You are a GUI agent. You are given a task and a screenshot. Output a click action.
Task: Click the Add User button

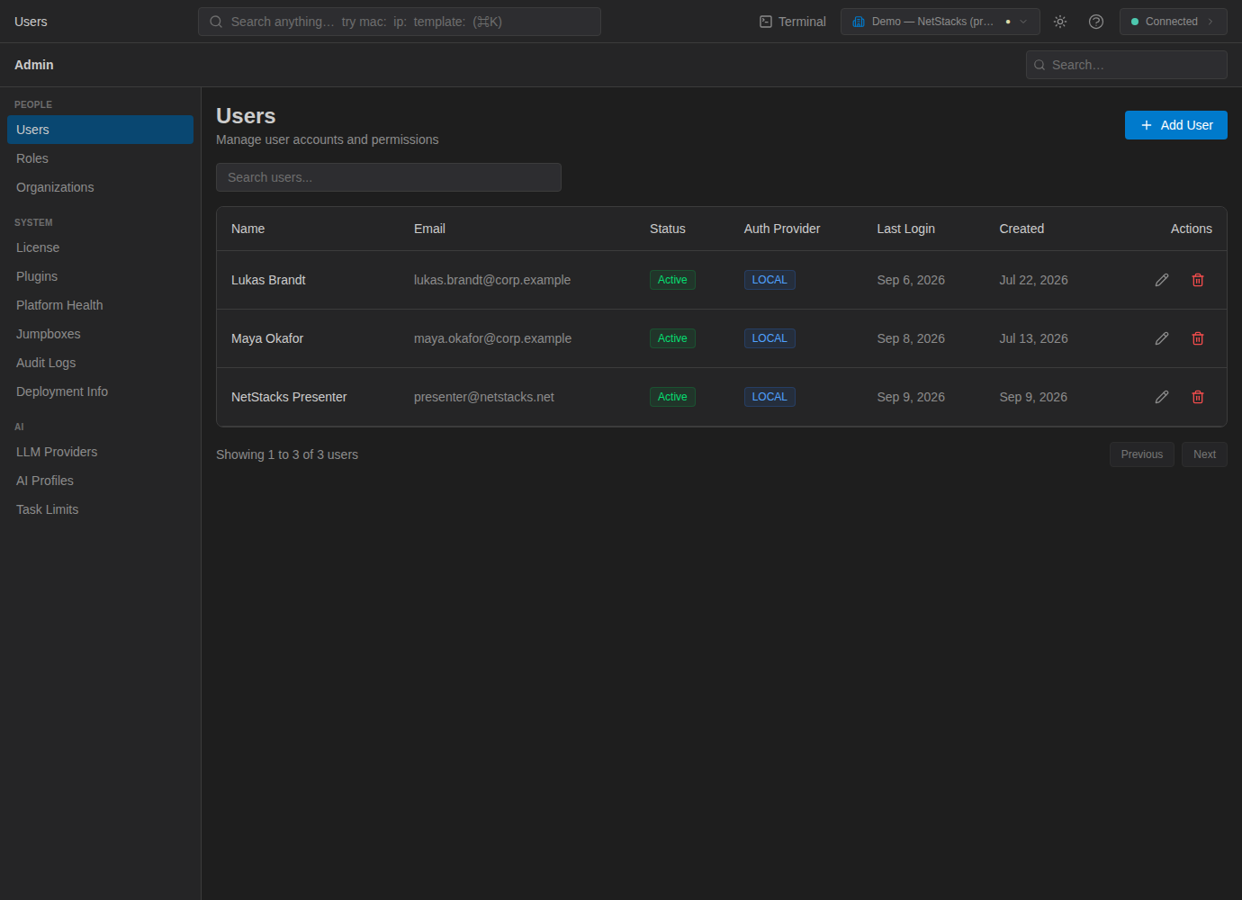(x=1176, y=125)
